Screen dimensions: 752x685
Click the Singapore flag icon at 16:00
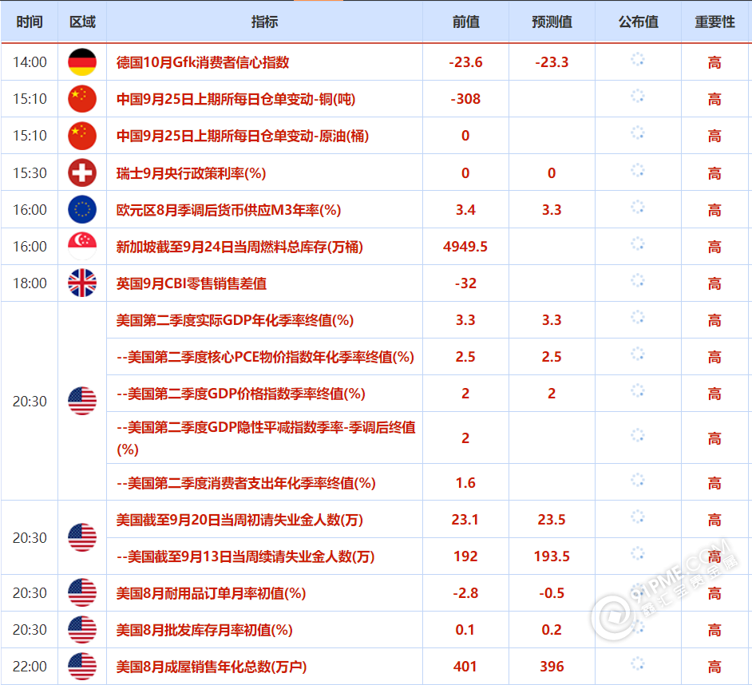click(x=81, y=247)
